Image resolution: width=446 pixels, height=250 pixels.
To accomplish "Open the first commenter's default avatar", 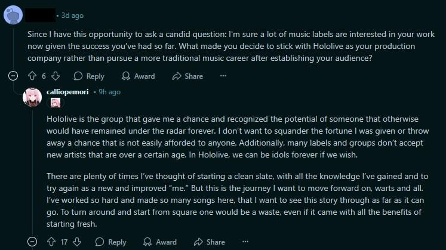I will tap(13, 15).
